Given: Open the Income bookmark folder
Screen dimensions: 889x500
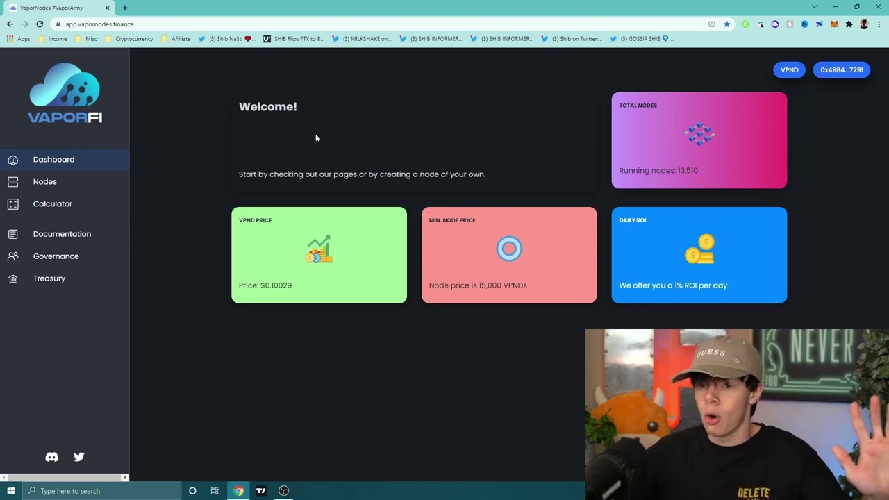Looking at the screenshot, I should pos(53,39).
